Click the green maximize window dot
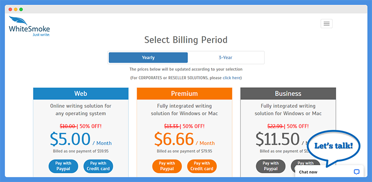 (21, 9)
